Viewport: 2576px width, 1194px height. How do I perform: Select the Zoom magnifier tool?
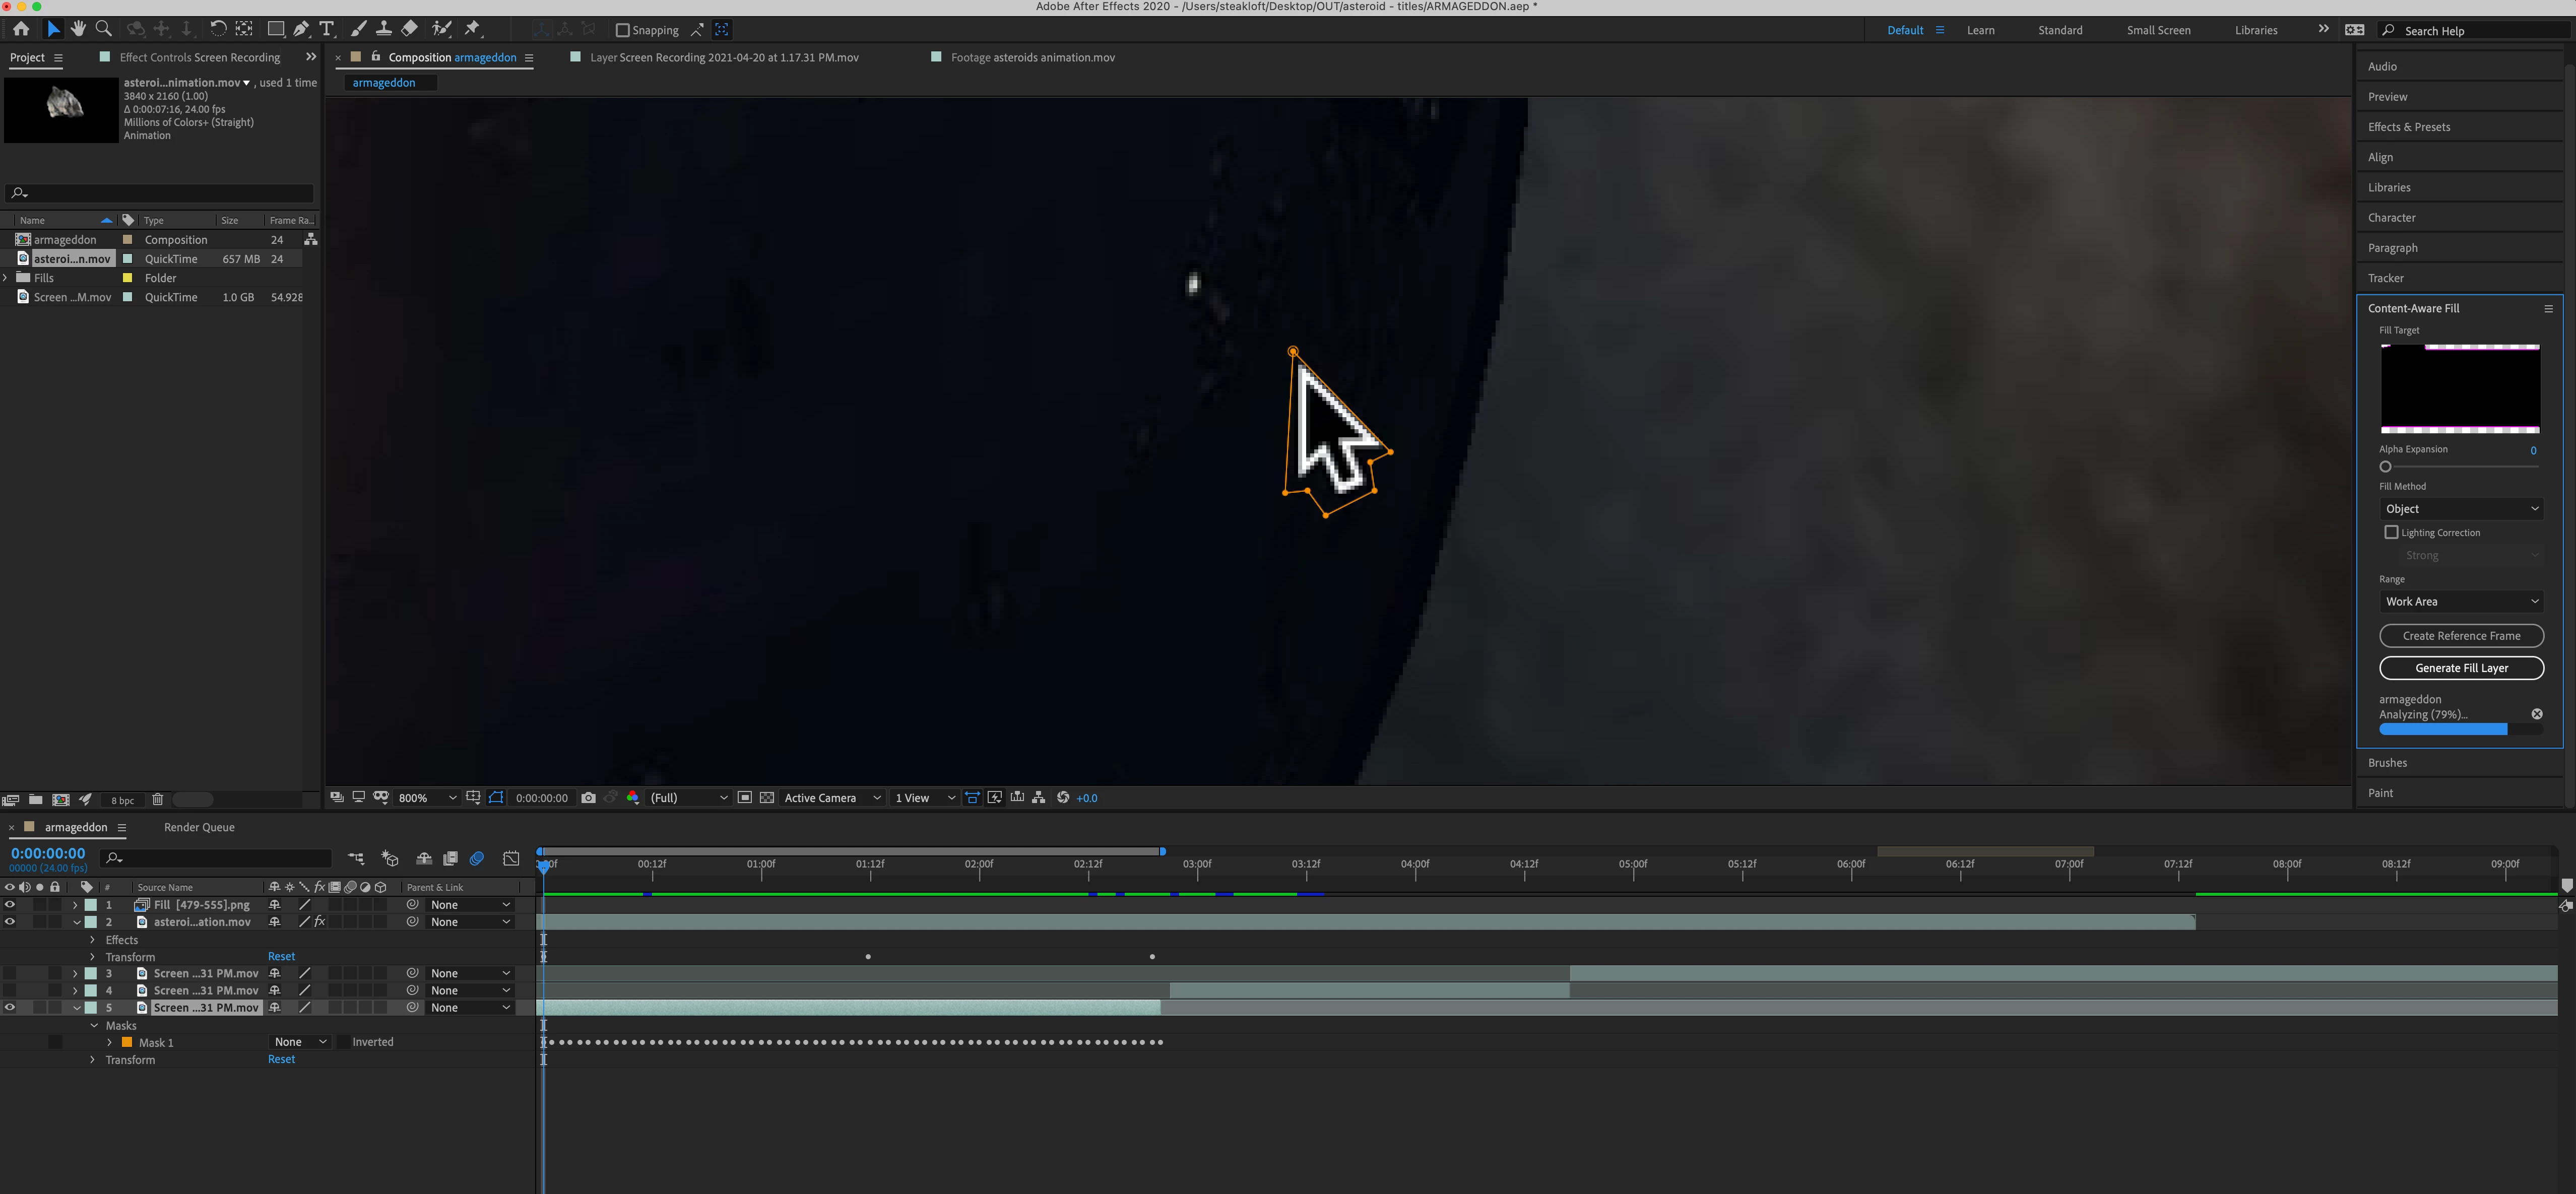click(x=103, y=29)
